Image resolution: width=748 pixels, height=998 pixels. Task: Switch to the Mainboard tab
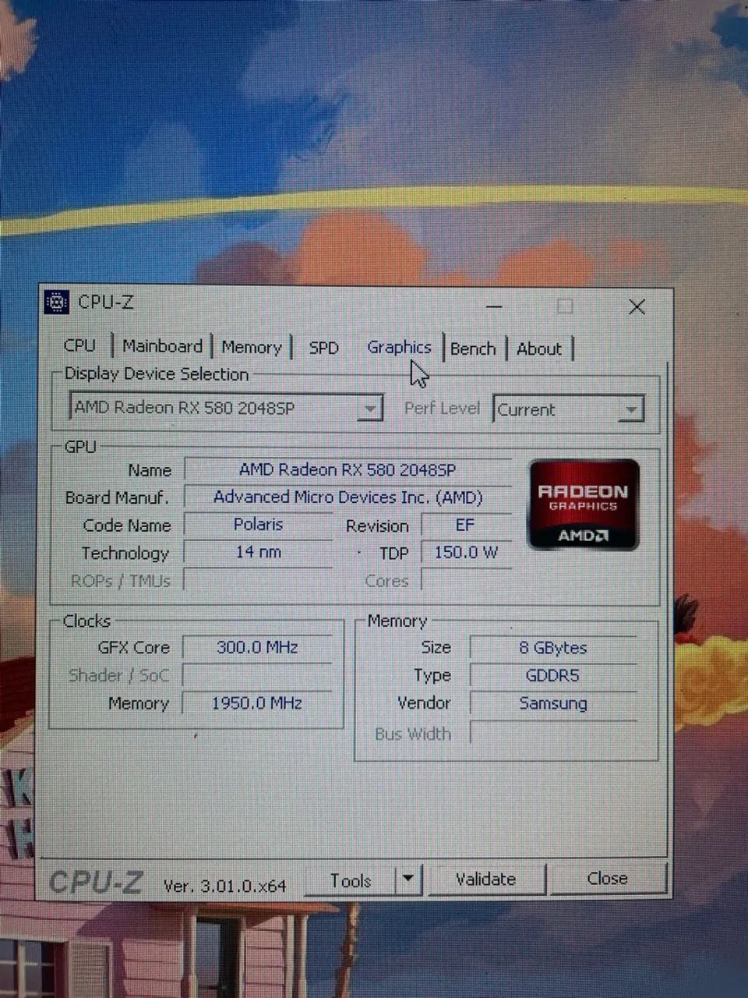(162, 346)
